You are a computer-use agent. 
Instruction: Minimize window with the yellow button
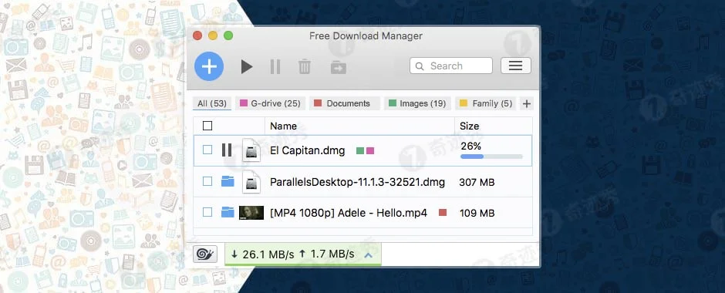pos(213,35)
